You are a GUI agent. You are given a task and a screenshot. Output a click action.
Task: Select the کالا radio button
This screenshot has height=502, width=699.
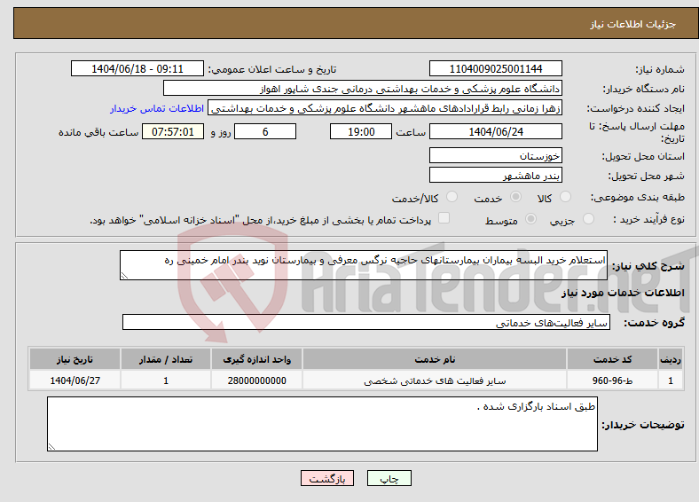[565, 197]
